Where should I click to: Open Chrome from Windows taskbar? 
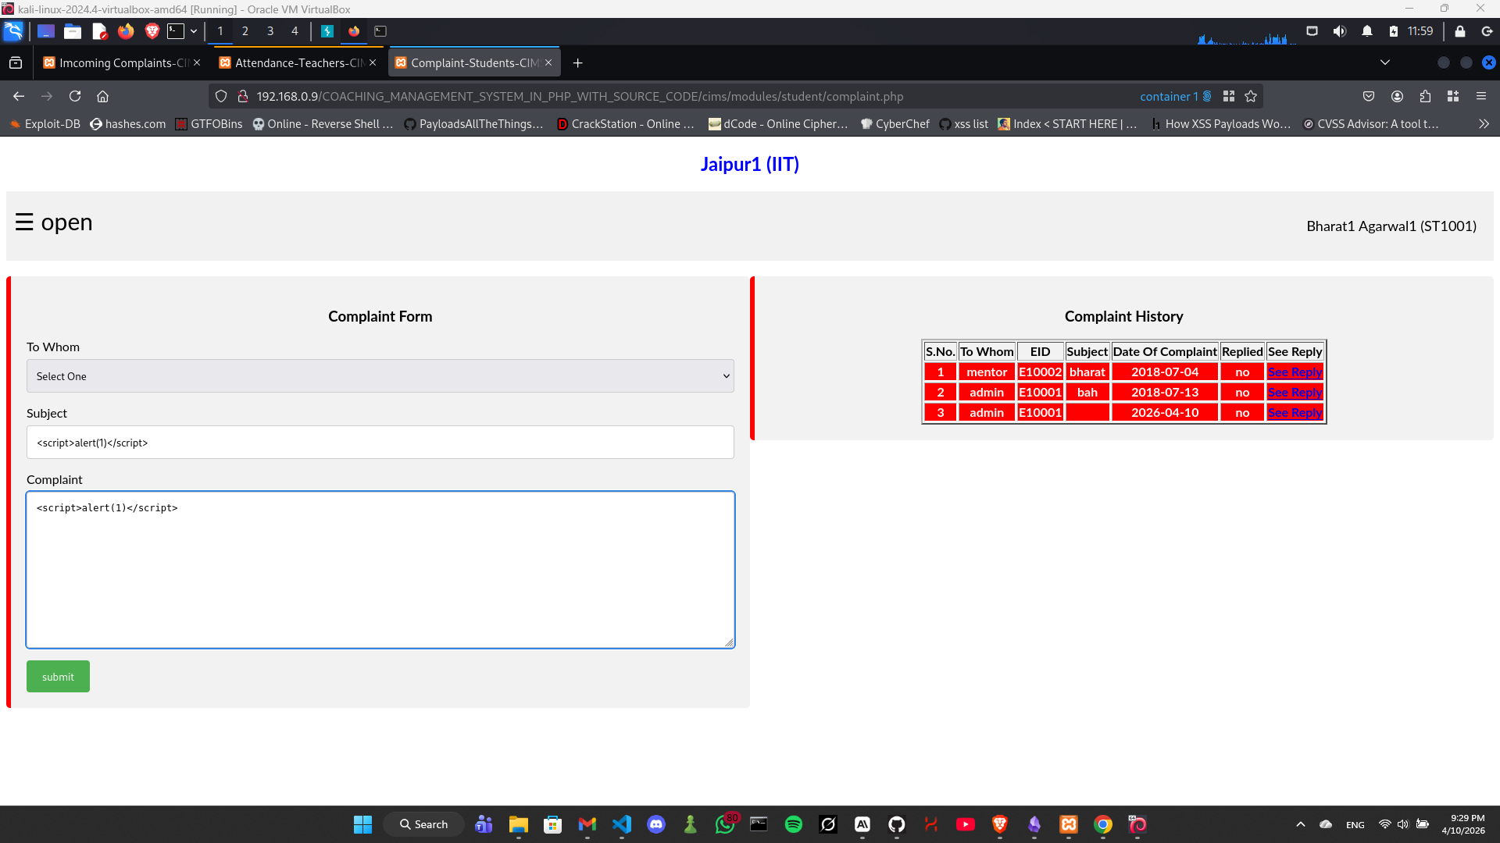pyautogui.click(x=1102, y=824)
